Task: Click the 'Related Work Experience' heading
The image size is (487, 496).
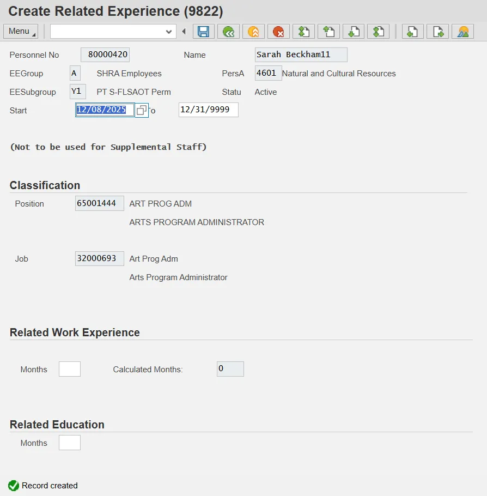Action: tap(75, 332)
